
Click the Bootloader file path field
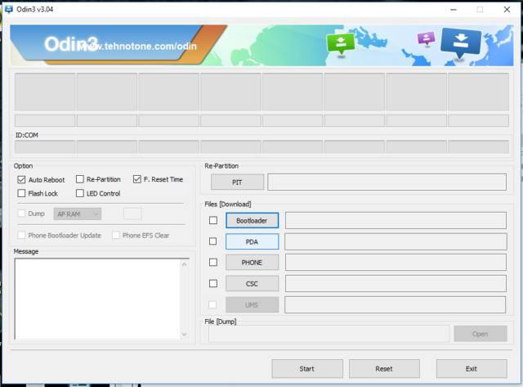coord(396,220)
